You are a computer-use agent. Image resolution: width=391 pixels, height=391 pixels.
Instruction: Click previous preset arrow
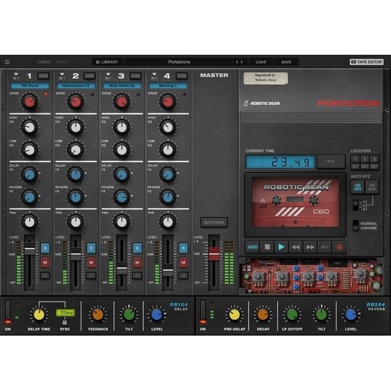[x=237, y=62]
